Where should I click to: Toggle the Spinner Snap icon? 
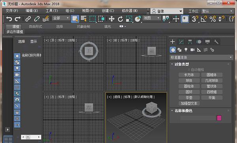pyautogui.click(x=222, y=19)
